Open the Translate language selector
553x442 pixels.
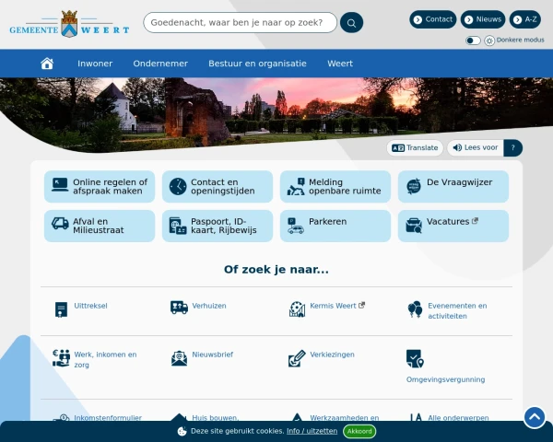(x=415, y=147)
